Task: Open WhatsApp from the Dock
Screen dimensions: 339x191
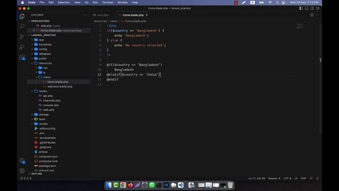Action: pyautogui.click(x=152, y=185)
